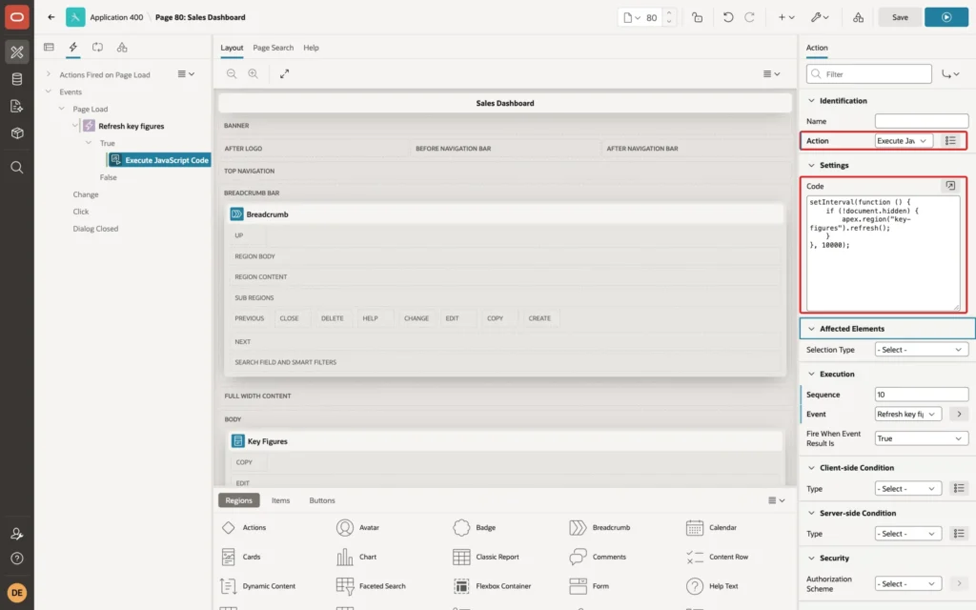Collapse the Settings section
976x610 pixels.
click(x=811, y=165)
